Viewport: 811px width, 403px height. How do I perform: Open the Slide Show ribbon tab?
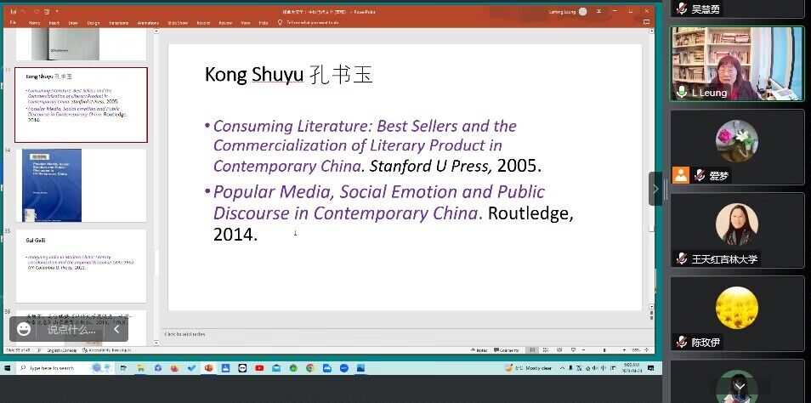[178, 23]
